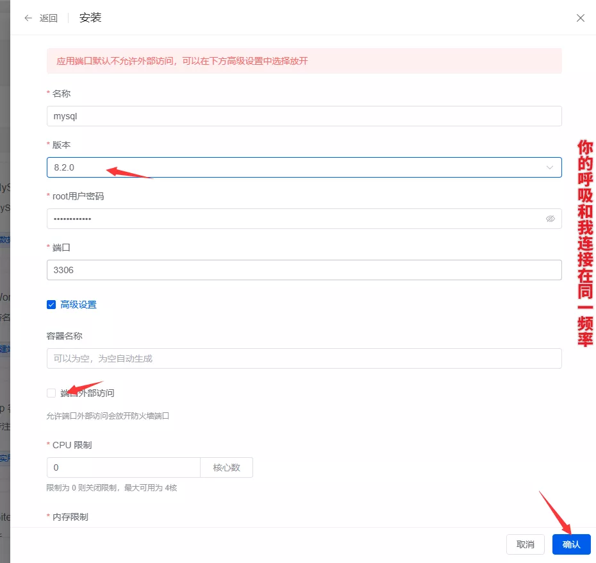Click the port field showing 3306
Viewport: 596px width, 563px height.
pos(304,270)
